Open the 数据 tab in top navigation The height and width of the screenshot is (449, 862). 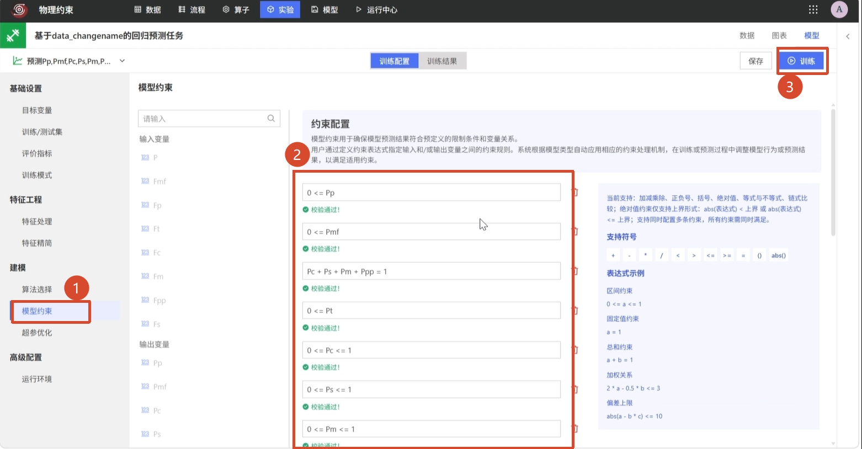147,9
